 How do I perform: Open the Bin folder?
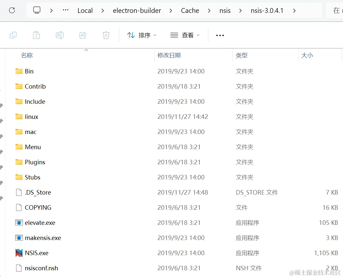(x=28, y=71)
